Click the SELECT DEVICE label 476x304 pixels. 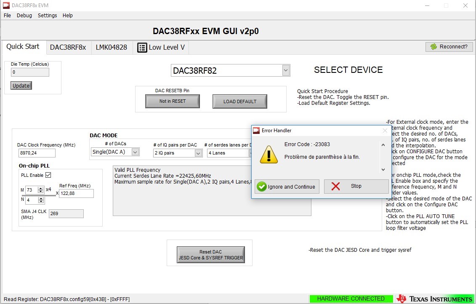coord(348,70)
